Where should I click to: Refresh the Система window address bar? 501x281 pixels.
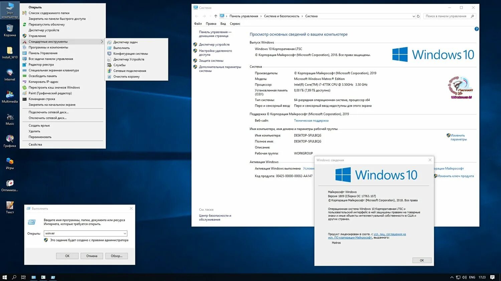point(418,16)
